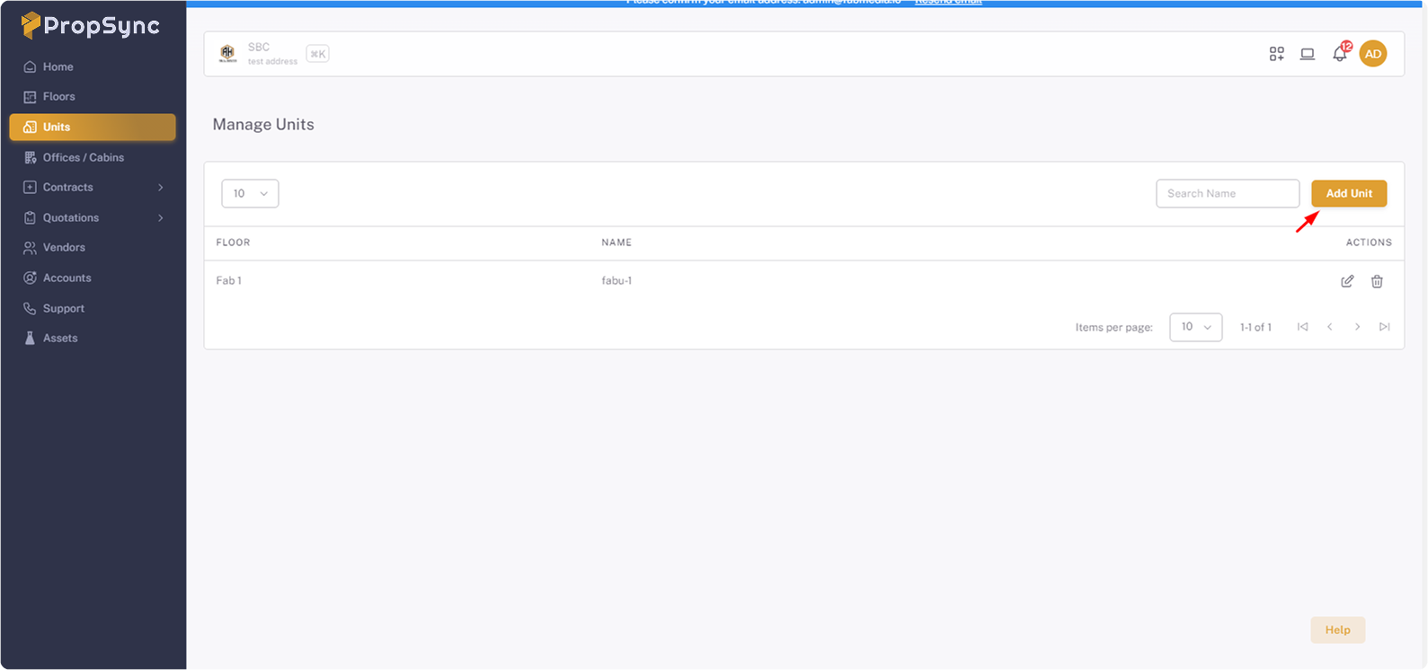Viewport: 1428px width, 670px height.
Task: Open notifications bell icon
Action: pyautogui.click(x=1340, y=54)
